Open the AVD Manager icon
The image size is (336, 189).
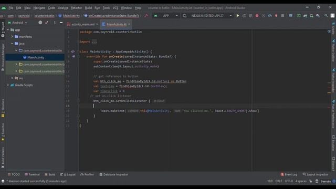(311, 16)
